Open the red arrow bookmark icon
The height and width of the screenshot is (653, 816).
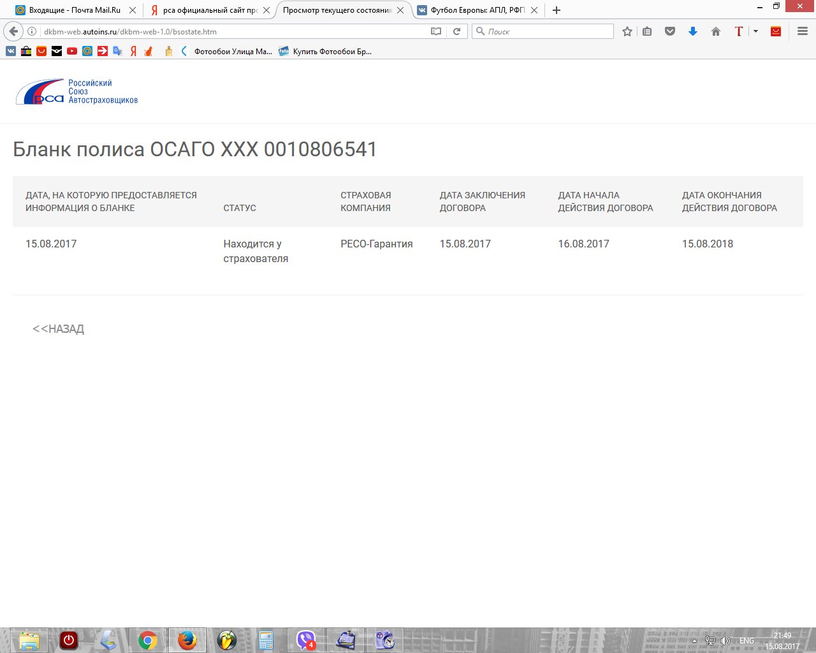103,51
